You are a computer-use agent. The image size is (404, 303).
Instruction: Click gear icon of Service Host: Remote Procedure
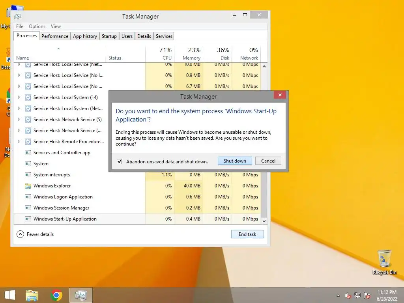[x=28, y=142]
